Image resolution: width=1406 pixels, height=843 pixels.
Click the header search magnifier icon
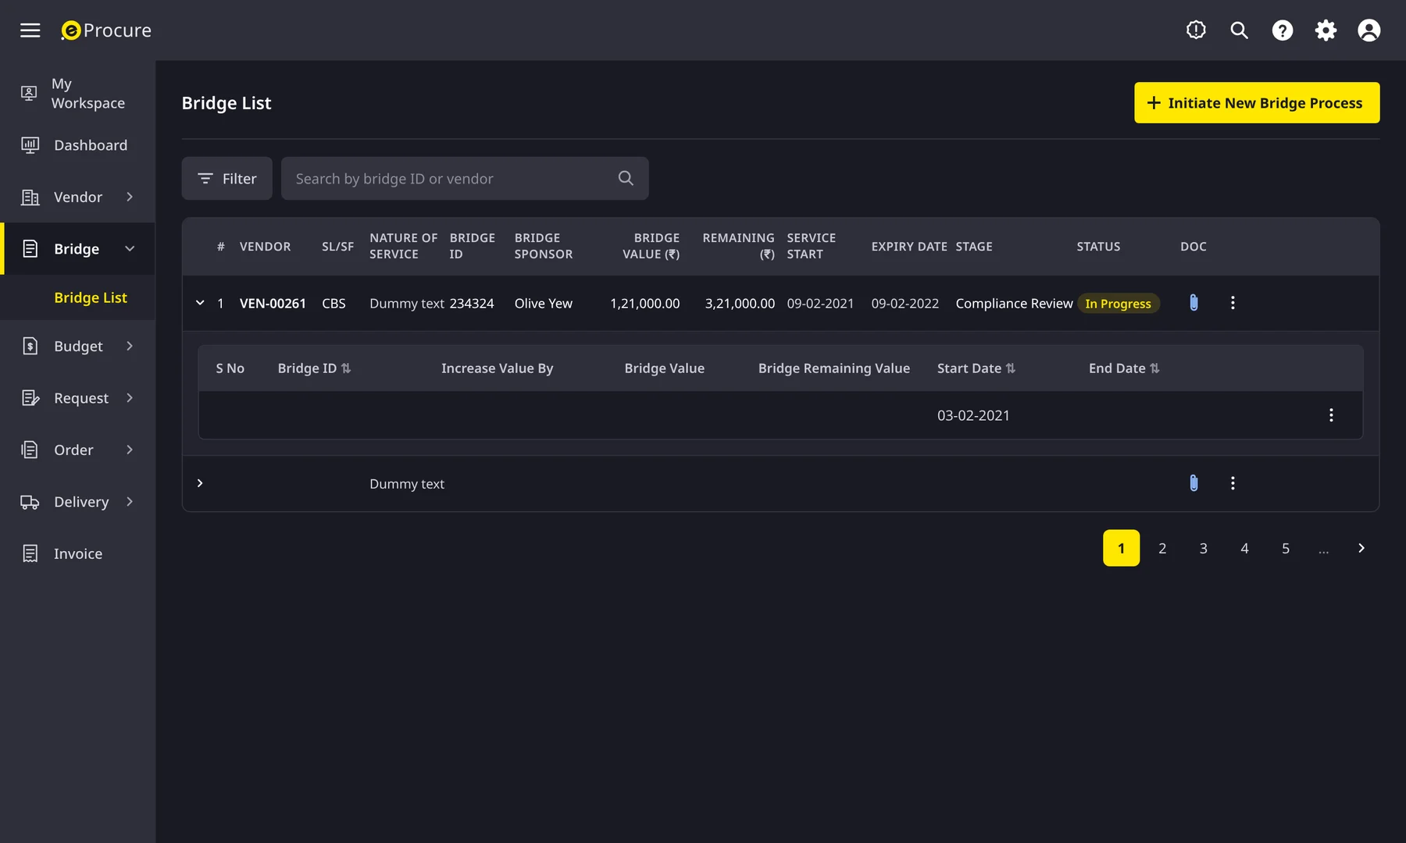coord(1239,30)
